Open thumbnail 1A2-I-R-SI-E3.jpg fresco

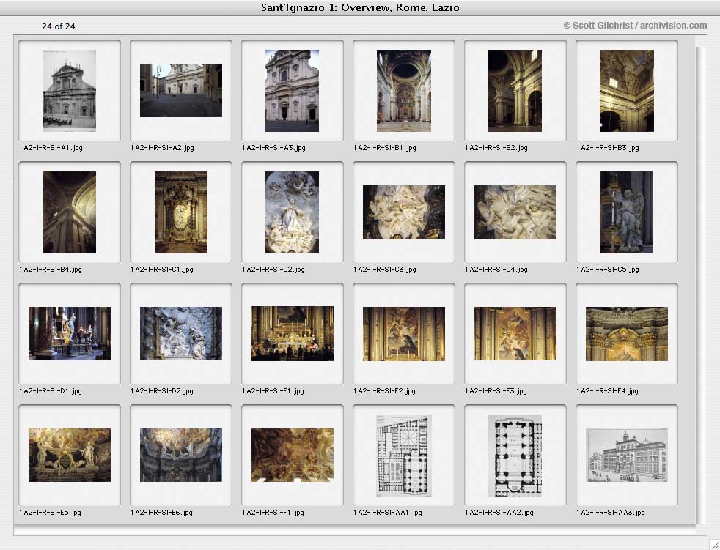tap(515, 333)
